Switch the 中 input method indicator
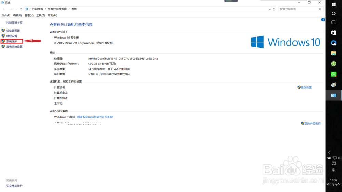Screen dimensions: 342x192 click(333, 170)
